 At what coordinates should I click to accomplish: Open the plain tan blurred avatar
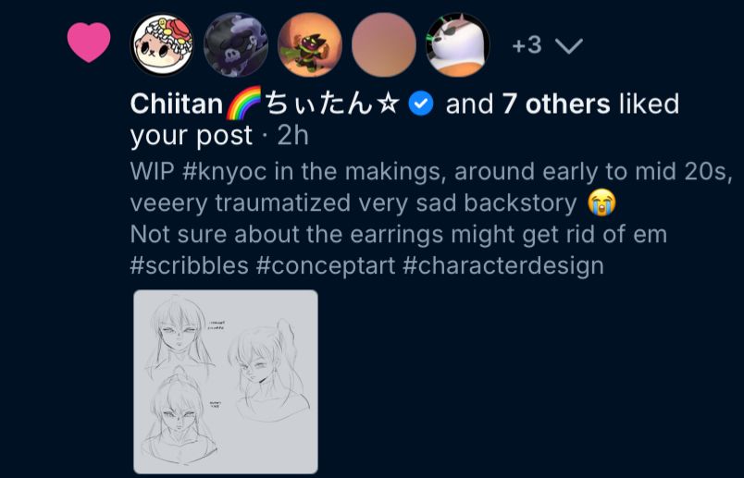384,44
